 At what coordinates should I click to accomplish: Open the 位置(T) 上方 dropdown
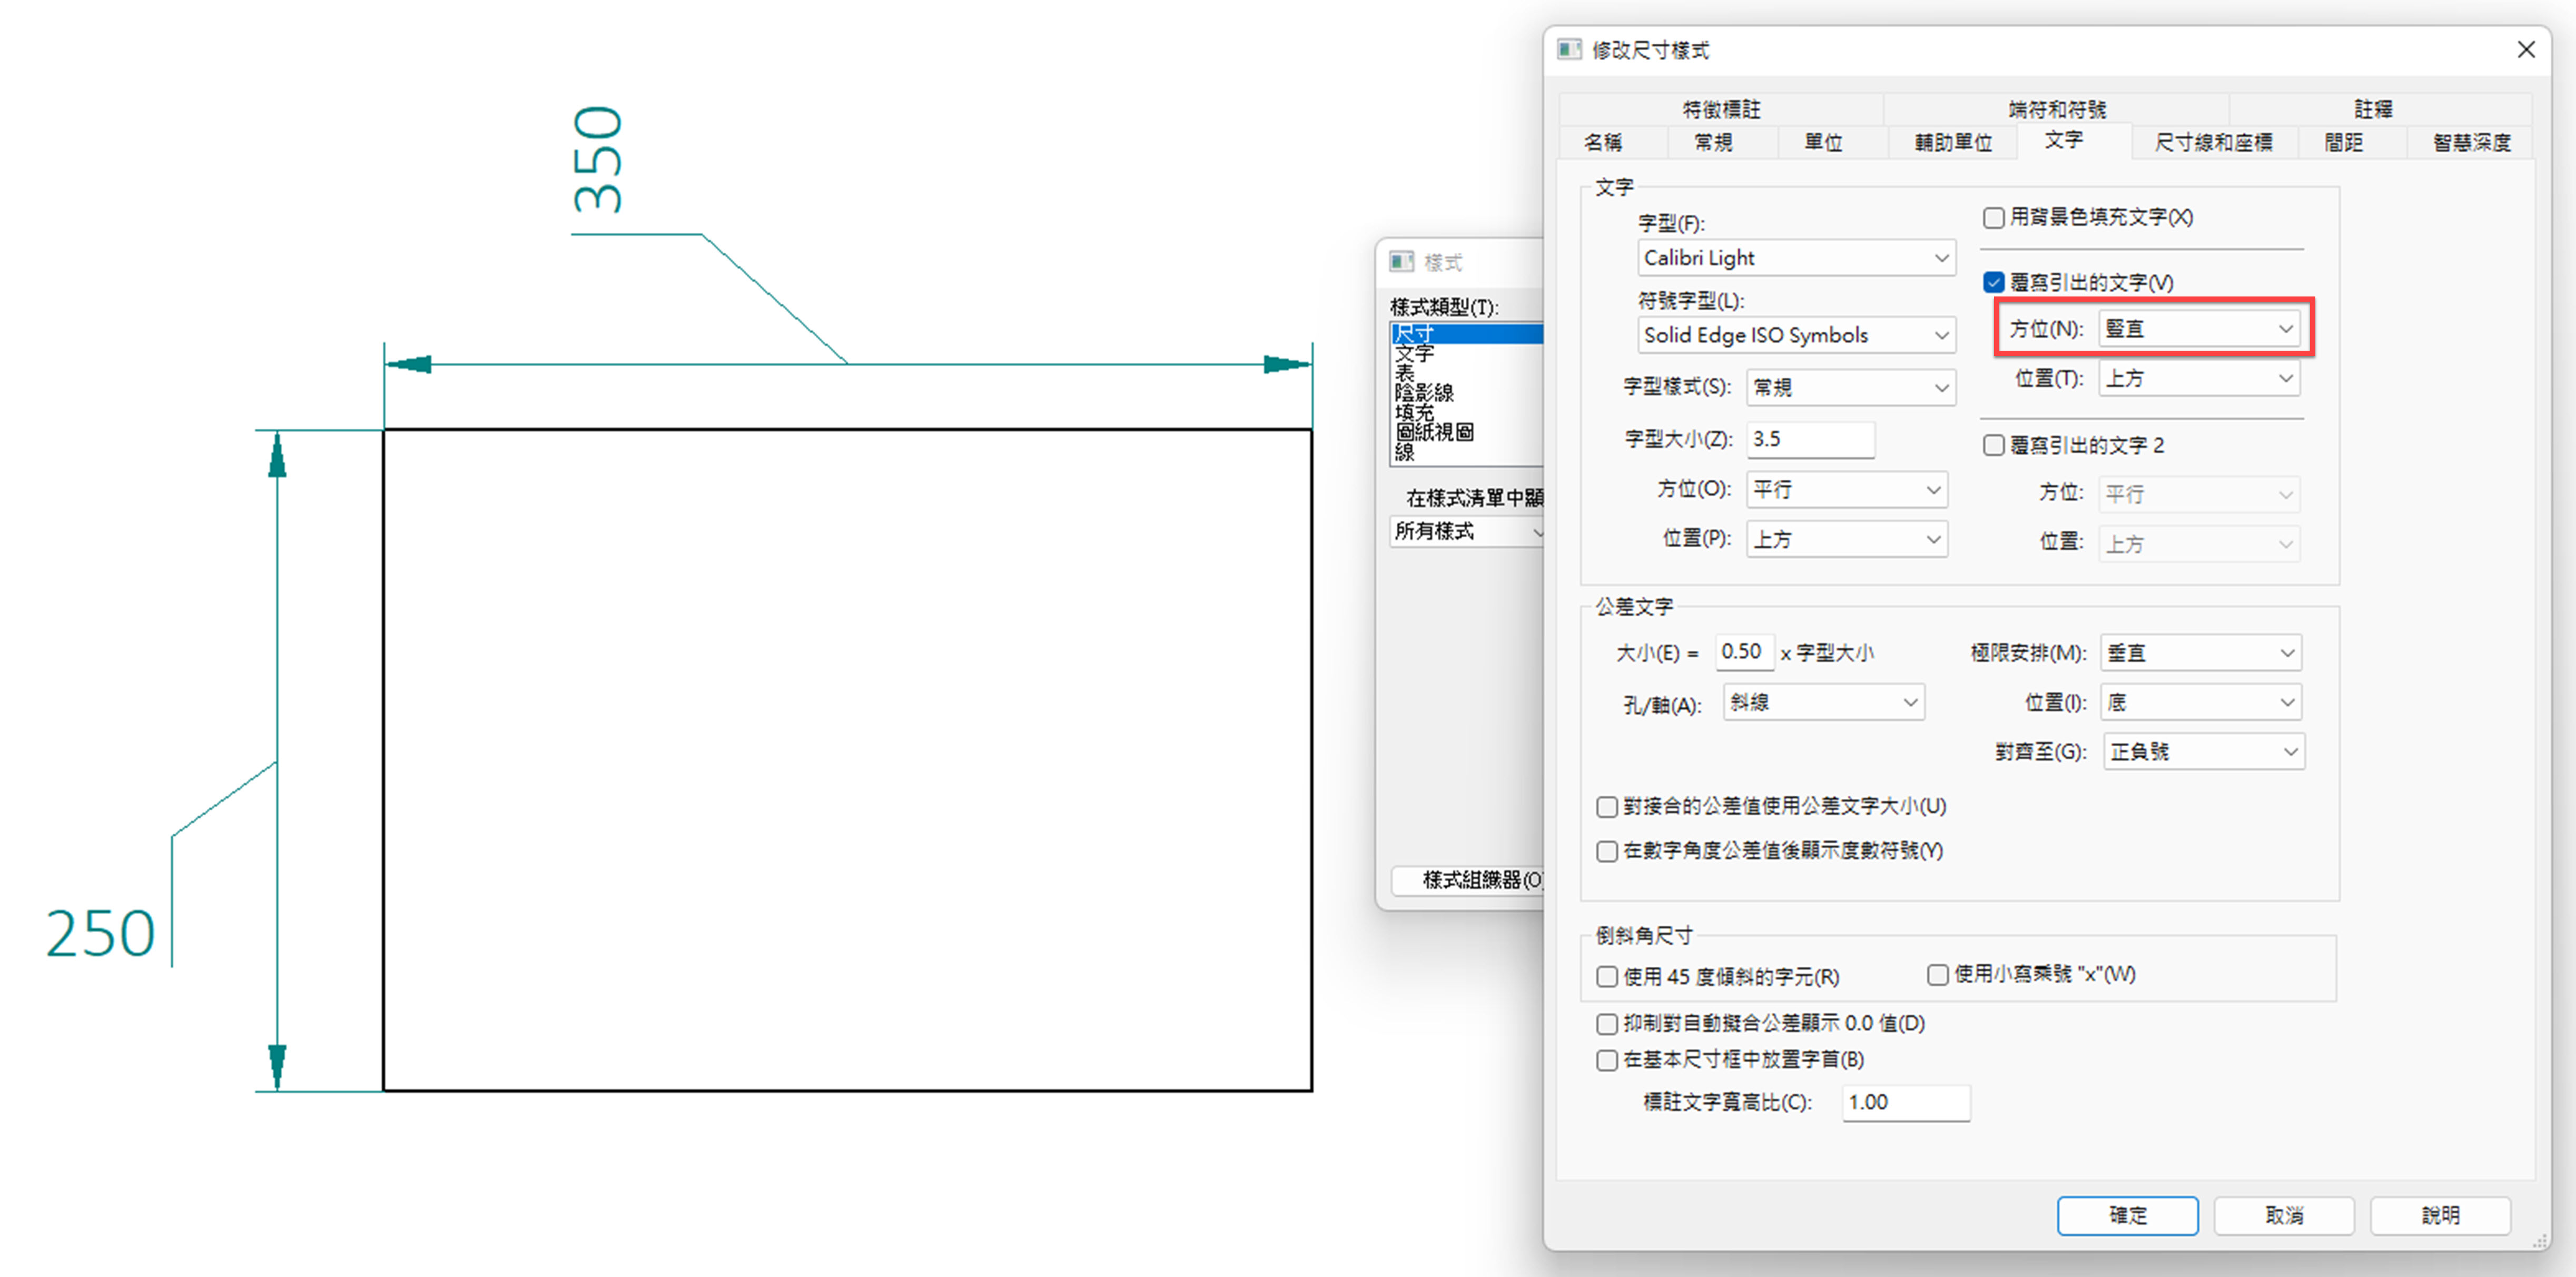tap(2199, 379)
